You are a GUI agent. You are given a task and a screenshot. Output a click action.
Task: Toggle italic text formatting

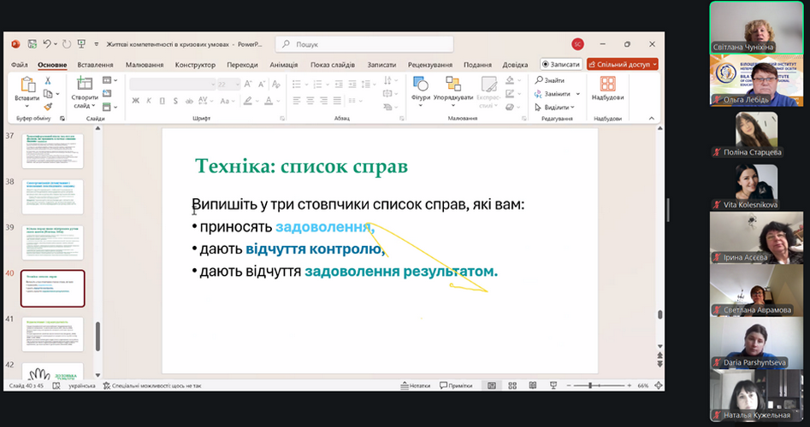[x=148, y=100]
